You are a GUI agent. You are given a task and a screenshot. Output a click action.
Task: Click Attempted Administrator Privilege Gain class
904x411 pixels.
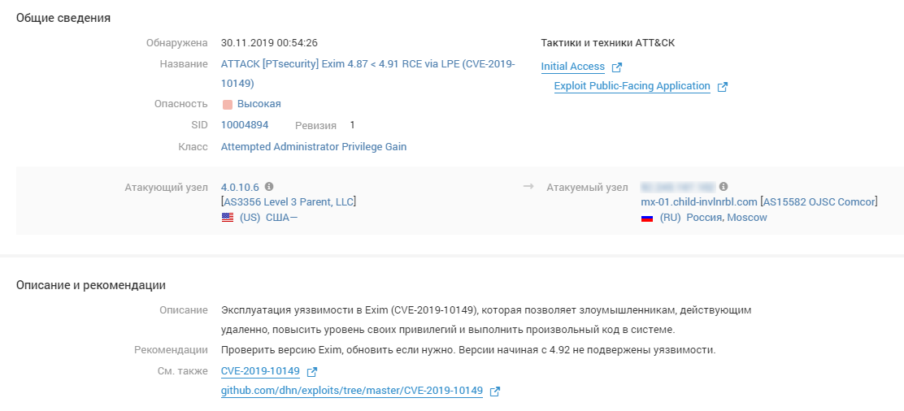314,147
